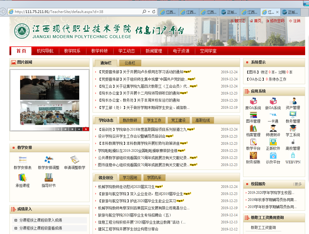Open the 图书管理 library icon

(253, 115)
